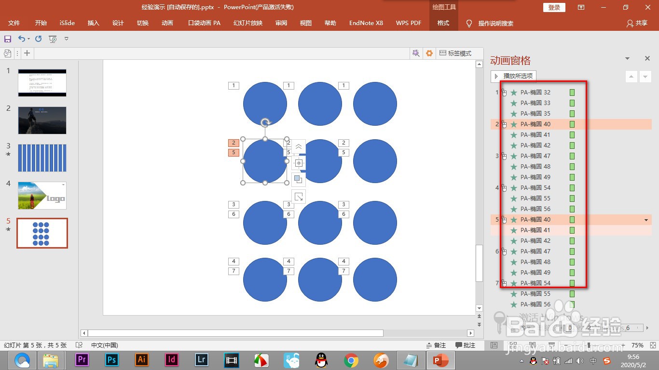Toggle 标签模式 (label mode)
659x370 pixels.
pyautogui.click(x=455, y=53)
